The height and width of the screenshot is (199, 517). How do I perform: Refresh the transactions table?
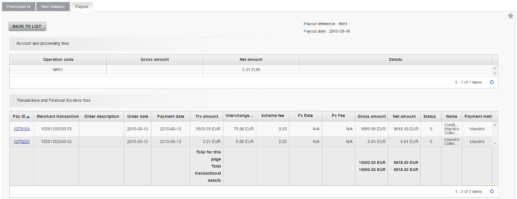coord(492,192)
